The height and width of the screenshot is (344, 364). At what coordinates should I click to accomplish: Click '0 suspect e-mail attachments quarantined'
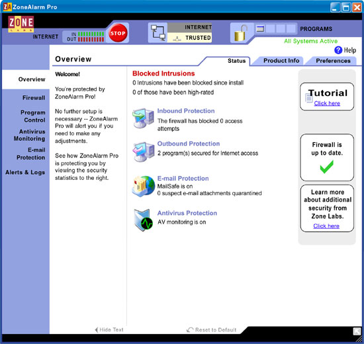click(209, 193)
